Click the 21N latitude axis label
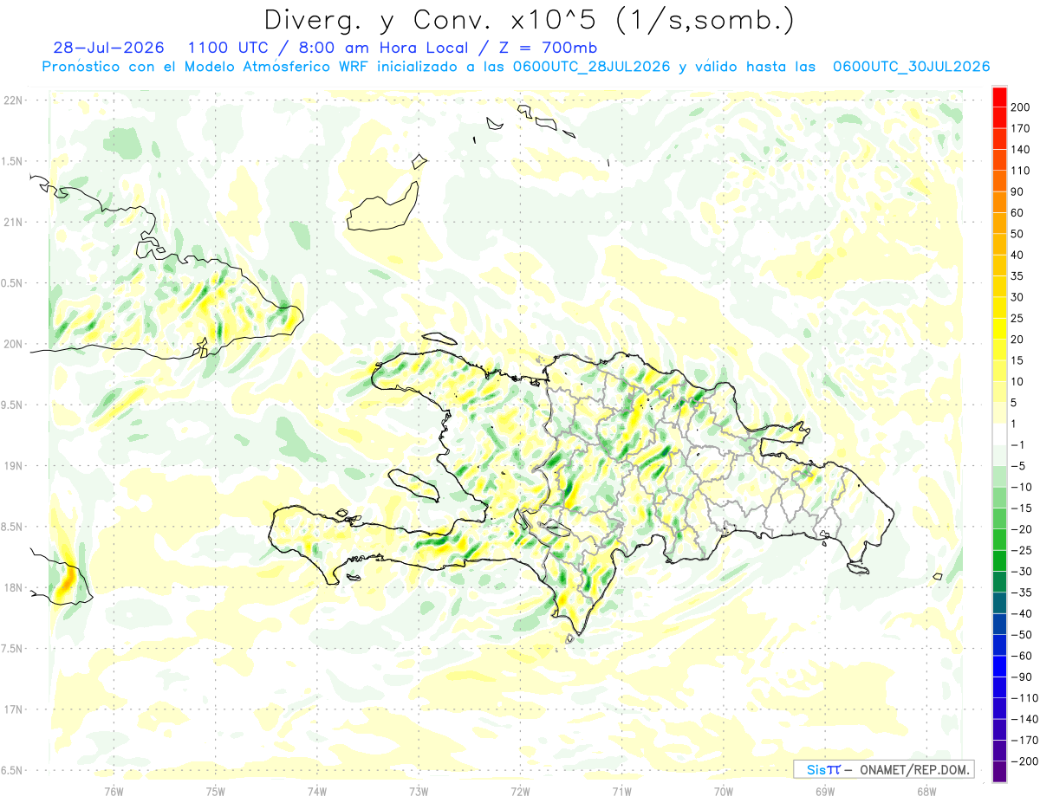 click(15, 222)
